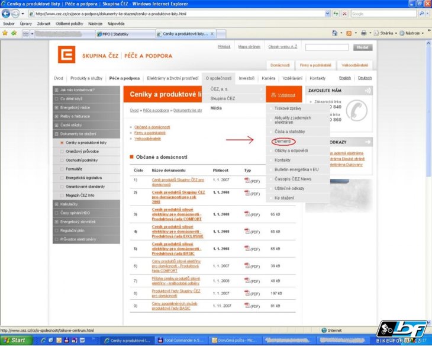Image resolution: width=432 pixels, height=346 pixels.
Task: Click the browser Forward arrow button
Action: click(15, 14)
